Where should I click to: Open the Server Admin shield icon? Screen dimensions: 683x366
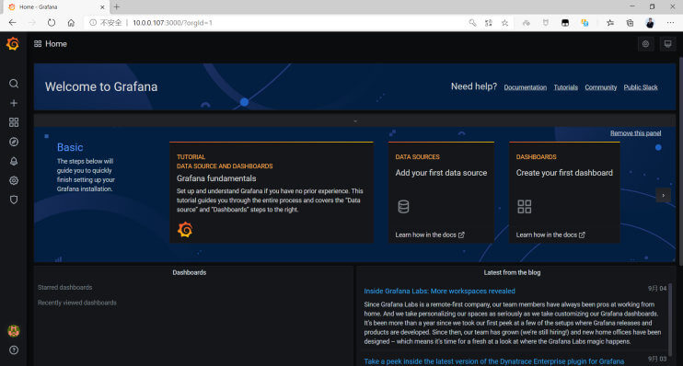(14, 200)
